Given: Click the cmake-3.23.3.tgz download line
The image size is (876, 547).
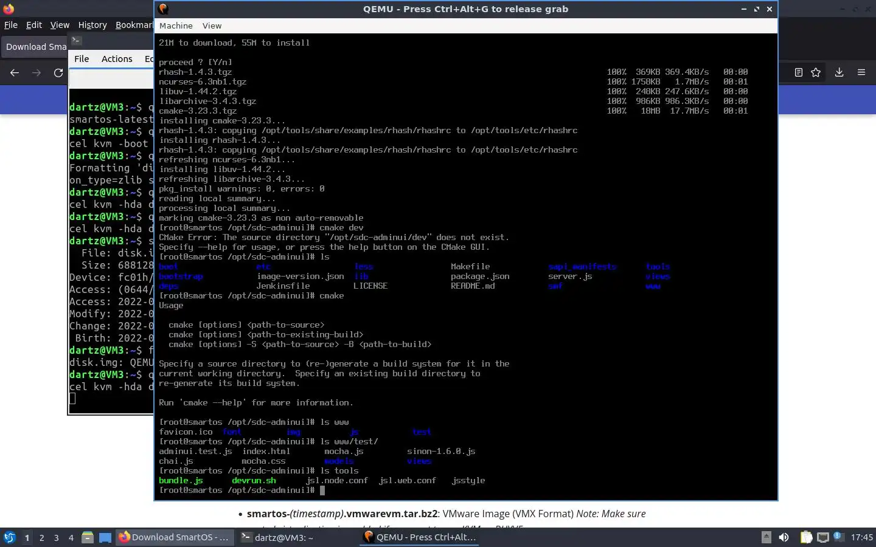Looking at the screenshot, I should (x=453, y=111).
